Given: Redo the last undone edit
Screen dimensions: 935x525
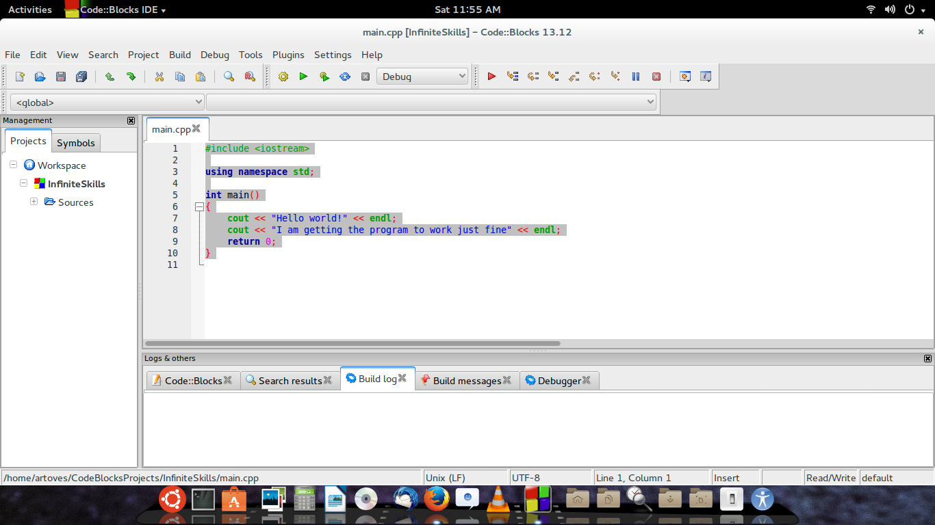Looking at the screenshot, I should (x=131, y=77).
